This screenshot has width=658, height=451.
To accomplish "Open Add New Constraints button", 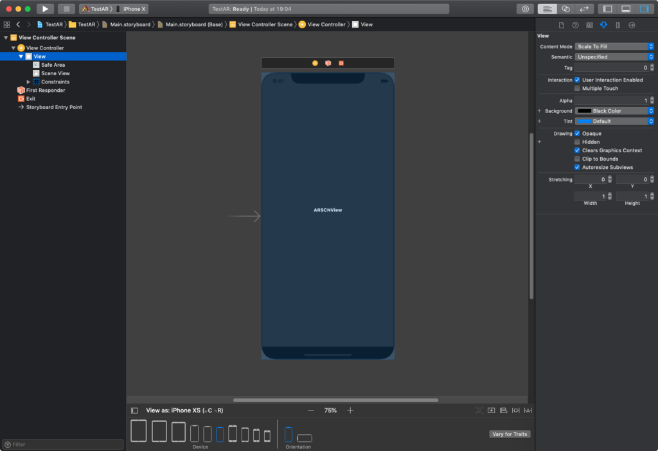I will click(x=516, y=411).
